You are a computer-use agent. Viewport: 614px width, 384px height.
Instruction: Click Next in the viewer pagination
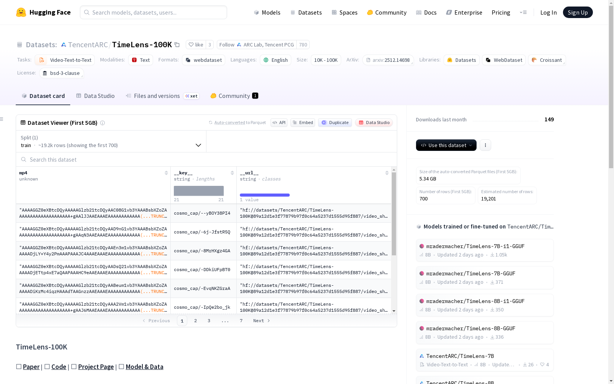[x=262, y=321]
